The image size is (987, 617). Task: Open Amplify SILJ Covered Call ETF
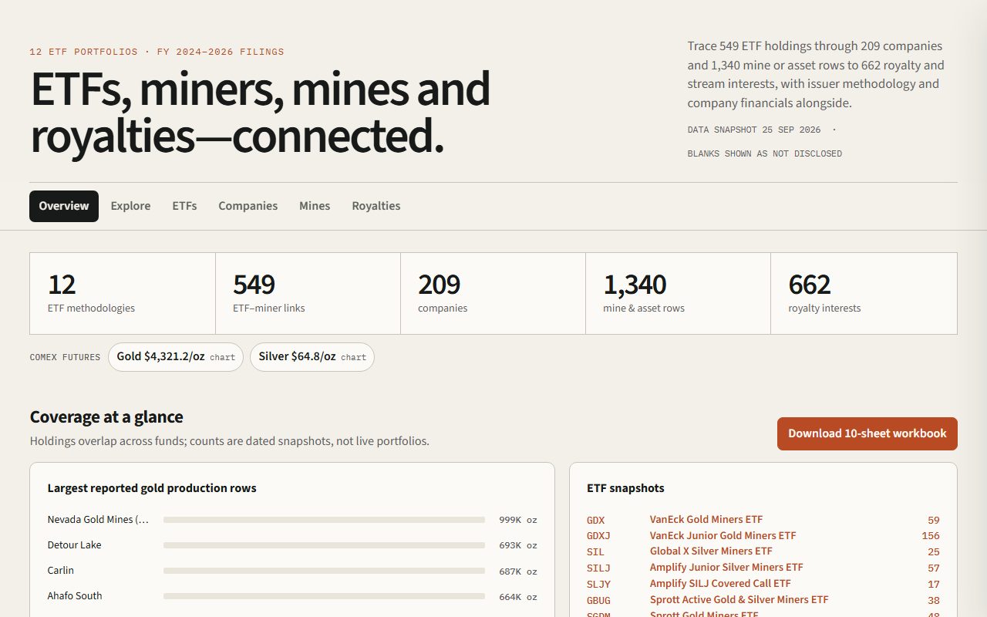click(x=720, y=584)
